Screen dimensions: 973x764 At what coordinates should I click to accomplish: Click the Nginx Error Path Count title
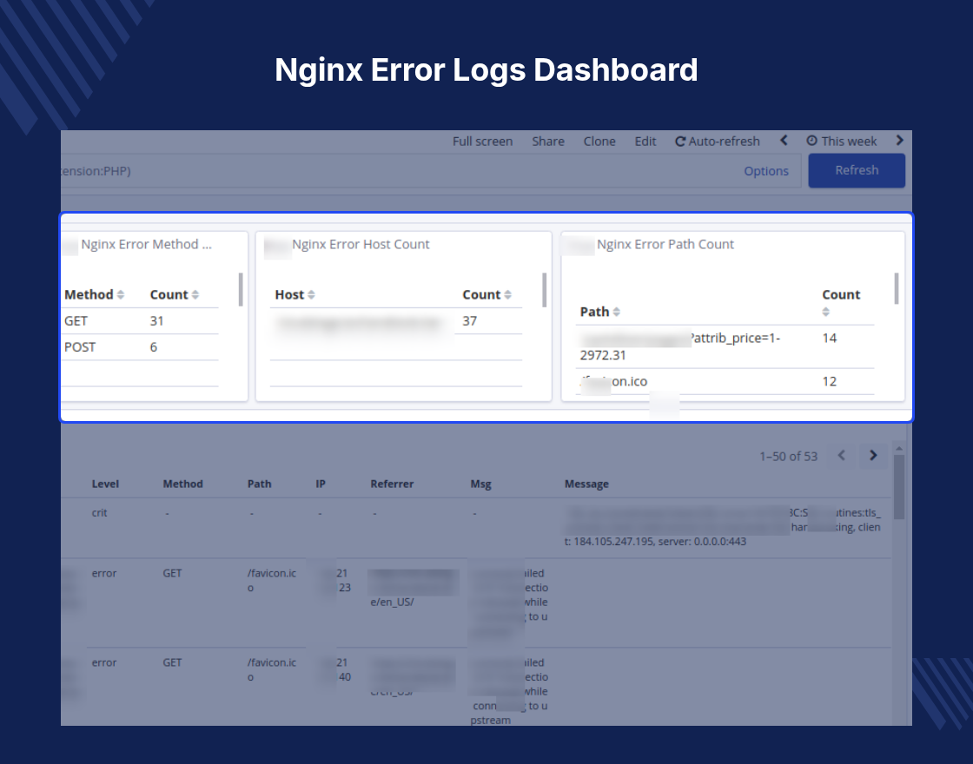[665, 244]
